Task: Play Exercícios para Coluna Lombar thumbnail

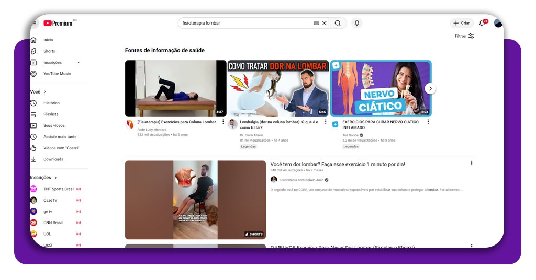Action: (175, 89)
